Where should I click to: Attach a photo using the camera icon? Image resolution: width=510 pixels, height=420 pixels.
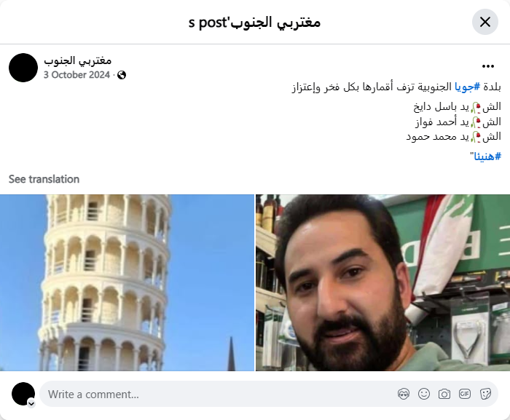[x=444, y=394]
